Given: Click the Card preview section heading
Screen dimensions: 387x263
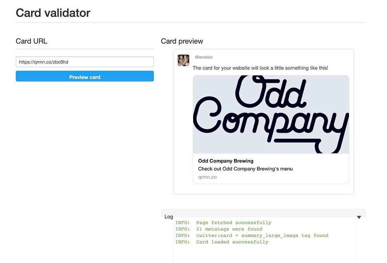Looking at the screenshot, I should [182, 41].
